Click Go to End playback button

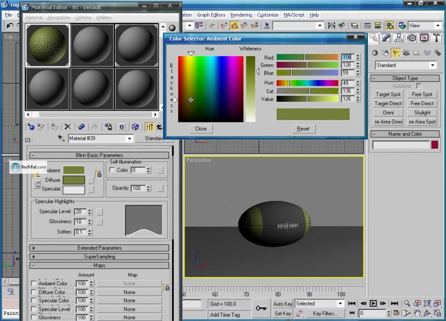394,303
